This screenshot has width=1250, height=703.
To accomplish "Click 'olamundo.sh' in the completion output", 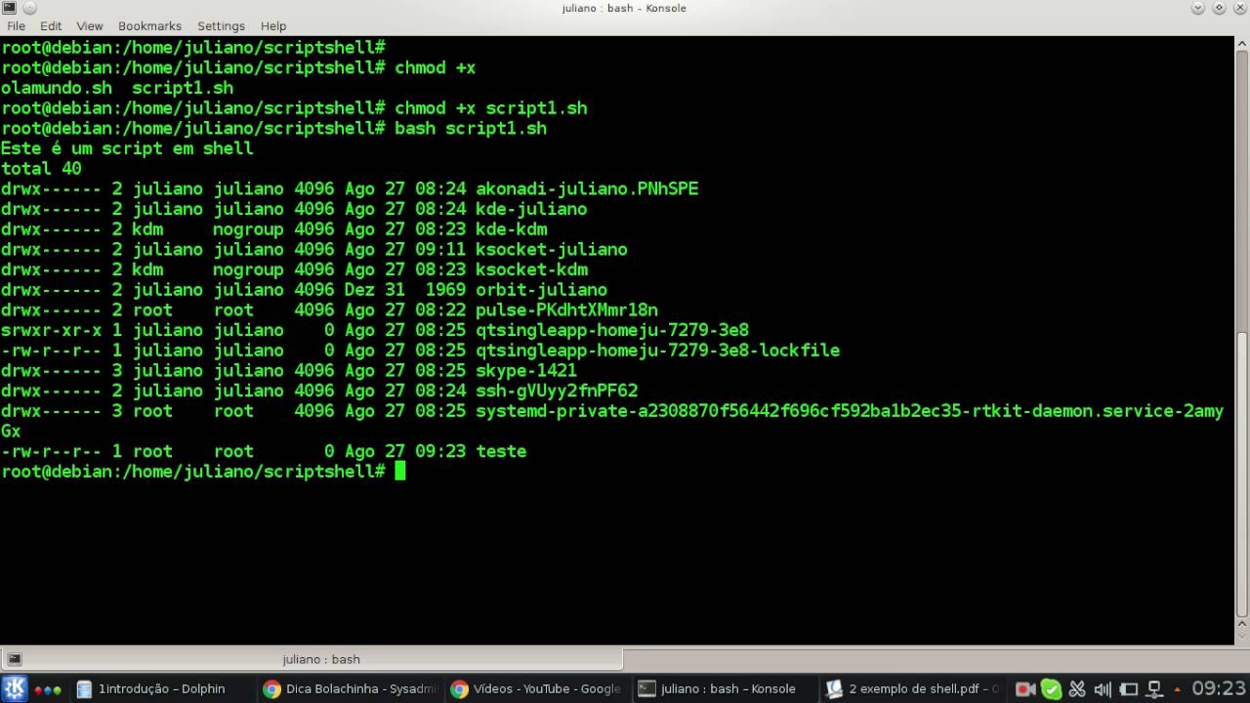I will pyautogui.click(x=56, y=88).
